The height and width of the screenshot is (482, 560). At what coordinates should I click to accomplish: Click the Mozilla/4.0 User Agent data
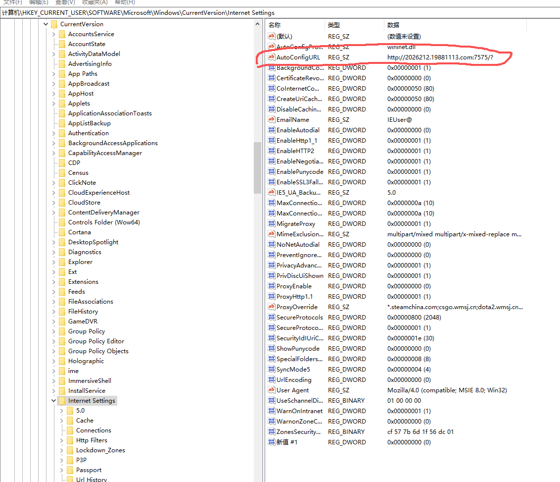pos(447,390)
